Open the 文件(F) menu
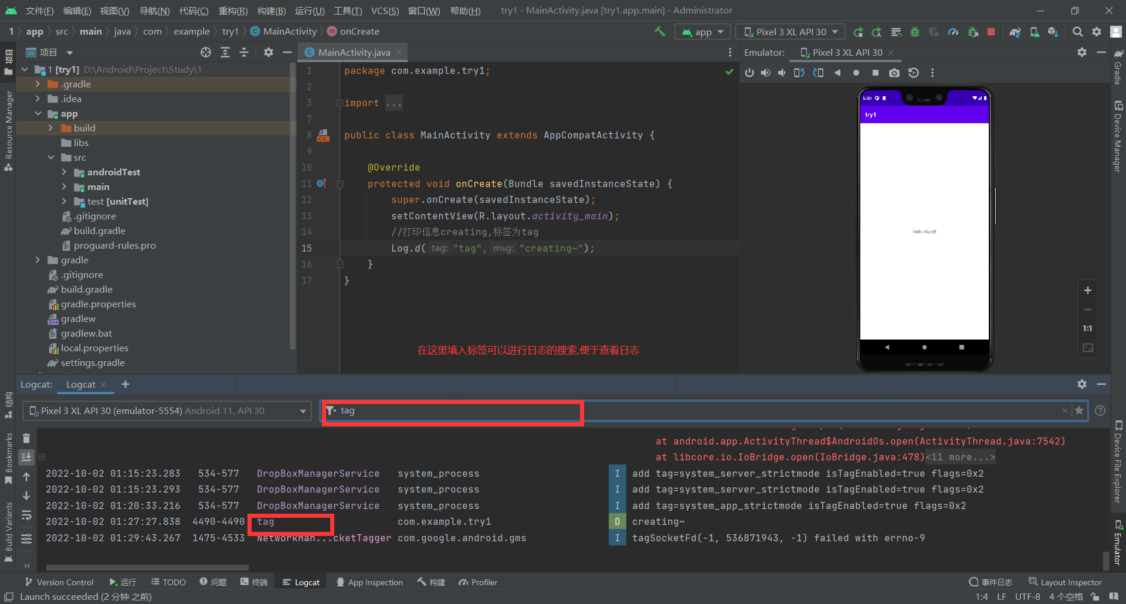Image resolution: width=1126 pixels, height=604 pixels. pyautogui.click(x=40, y=11)
